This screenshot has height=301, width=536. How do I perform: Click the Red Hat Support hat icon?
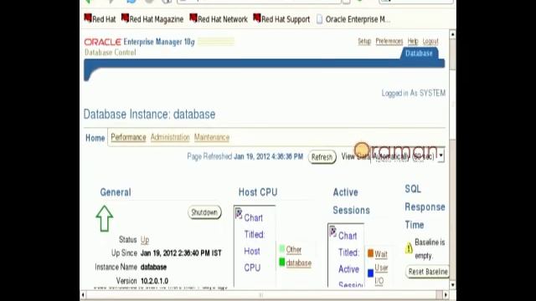(257, 18)
